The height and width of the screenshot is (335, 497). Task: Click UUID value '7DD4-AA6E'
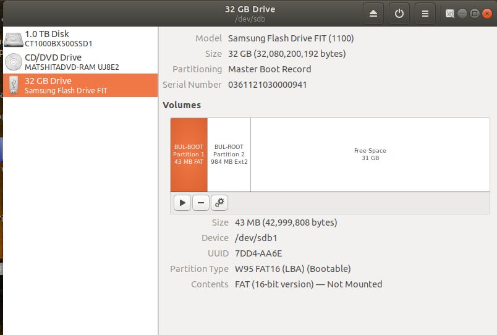258,253
